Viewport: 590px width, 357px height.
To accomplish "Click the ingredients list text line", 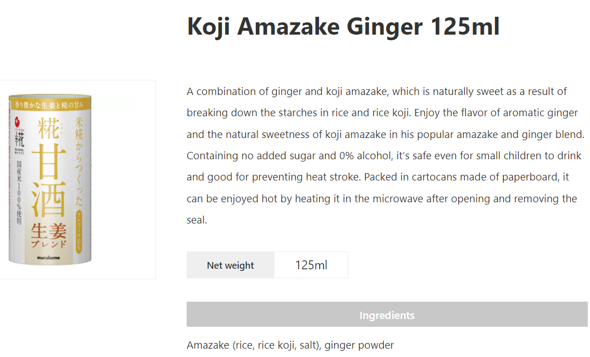I will click(x=290, y=345).
